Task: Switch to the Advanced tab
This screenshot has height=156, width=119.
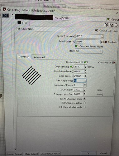Action: 39,57
